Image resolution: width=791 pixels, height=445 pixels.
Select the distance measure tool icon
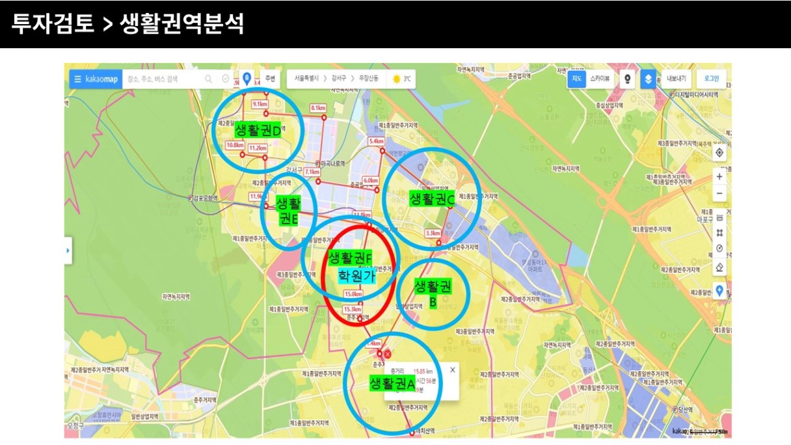tap(719, 217)
